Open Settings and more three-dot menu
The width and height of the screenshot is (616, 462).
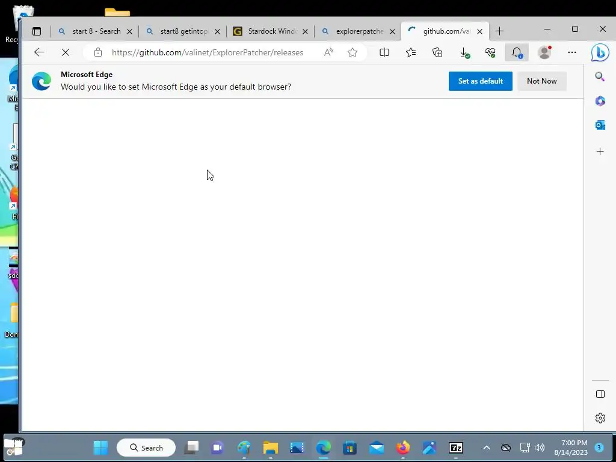pos(572,52)
